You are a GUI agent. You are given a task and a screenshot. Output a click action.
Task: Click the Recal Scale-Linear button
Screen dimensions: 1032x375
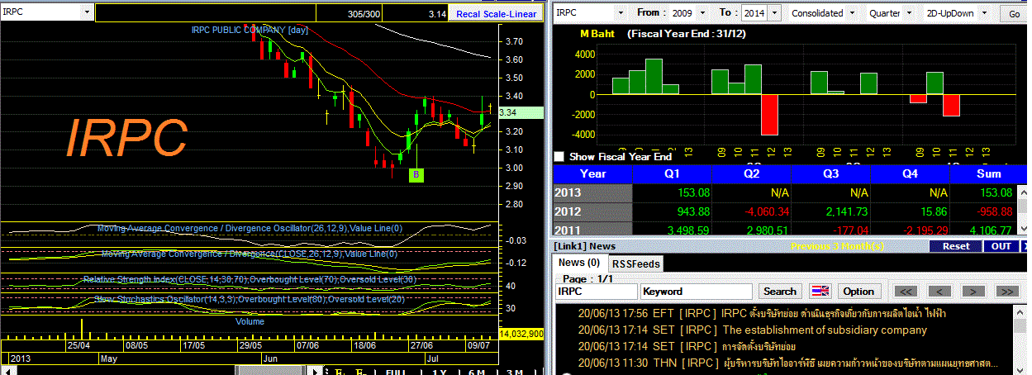pos(496,14)
